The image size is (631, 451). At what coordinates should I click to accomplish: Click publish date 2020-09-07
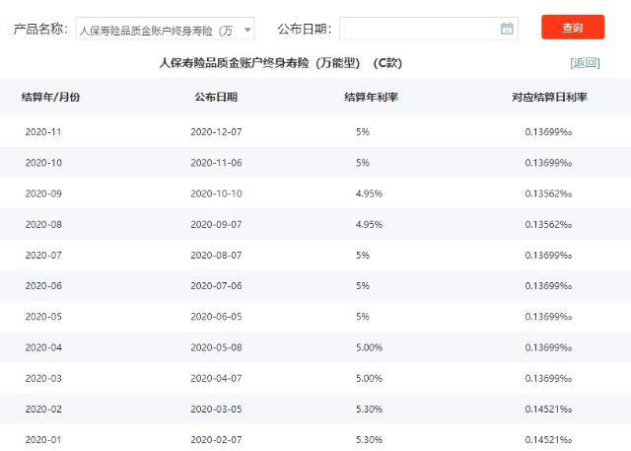(x=216, y=224)
